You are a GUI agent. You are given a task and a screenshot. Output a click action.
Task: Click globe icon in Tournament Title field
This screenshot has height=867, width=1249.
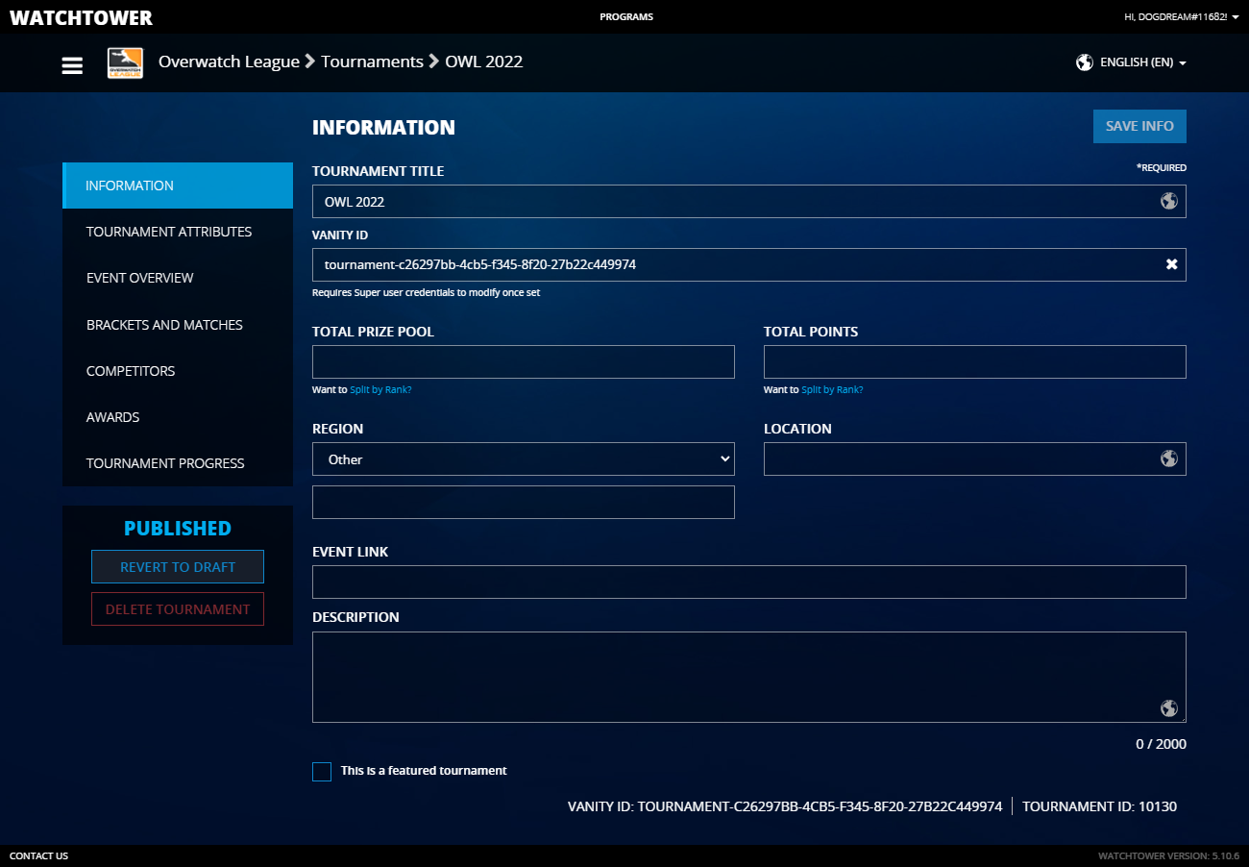[1169, 201]
